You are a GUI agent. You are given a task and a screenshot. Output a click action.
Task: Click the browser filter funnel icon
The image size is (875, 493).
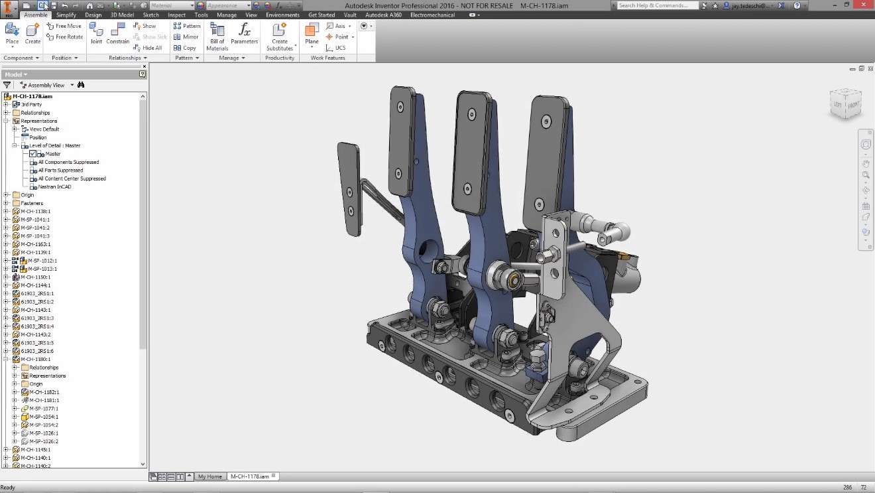(7, 85)
